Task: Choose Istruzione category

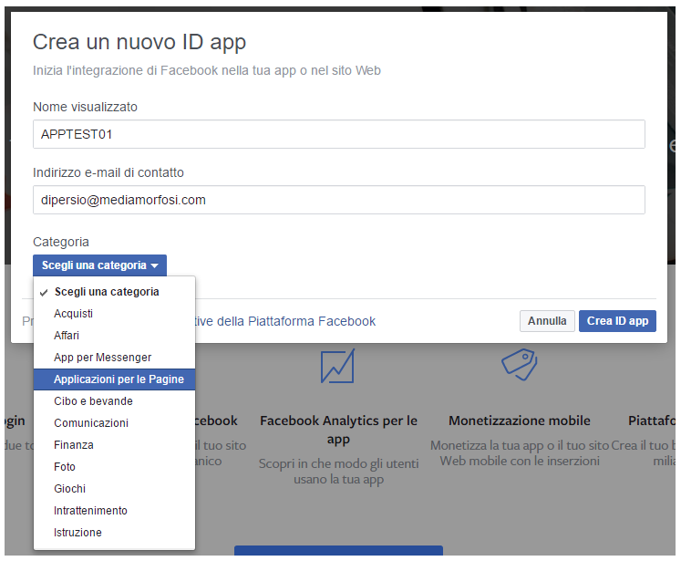Action: point(114,533)
